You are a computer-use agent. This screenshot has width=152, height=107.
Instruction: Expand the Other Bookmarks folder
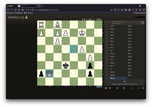139,13
